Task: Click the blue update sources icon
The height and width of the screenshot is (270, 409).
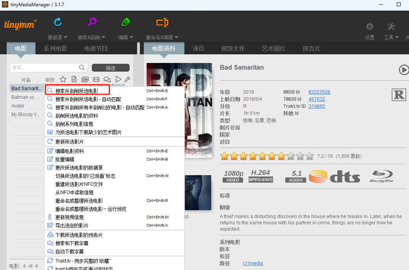Action: pyautogui.click(x=58, y=22)
